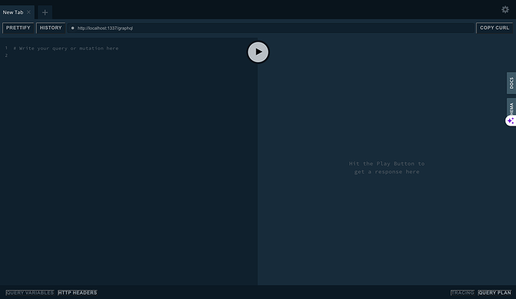Open the query HISTORY
The height and width of the screenshot is (299, 516).
51,28
